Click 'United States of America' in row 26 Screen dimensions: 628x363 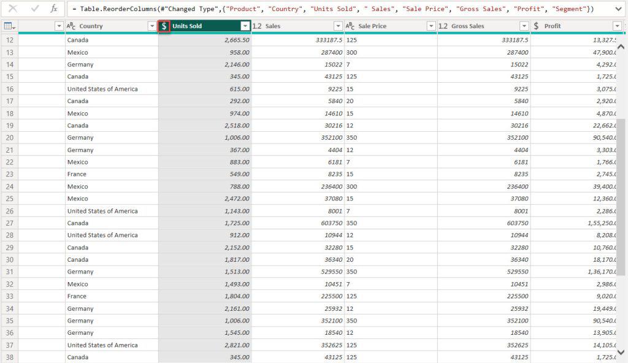(112, 211)
